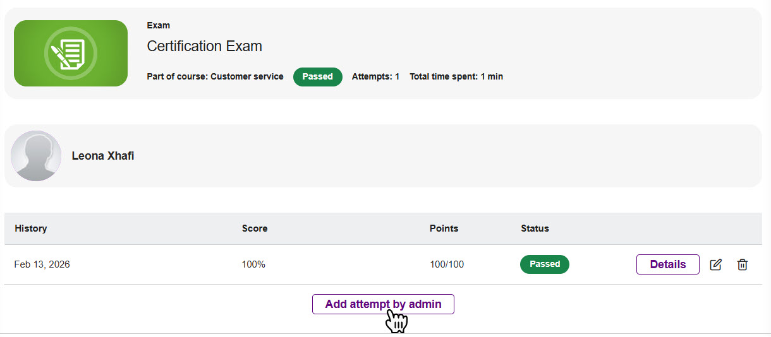Screen dimensions: 771x337
Task: Click the Attempts: 1 label
Action: point(375,76)
